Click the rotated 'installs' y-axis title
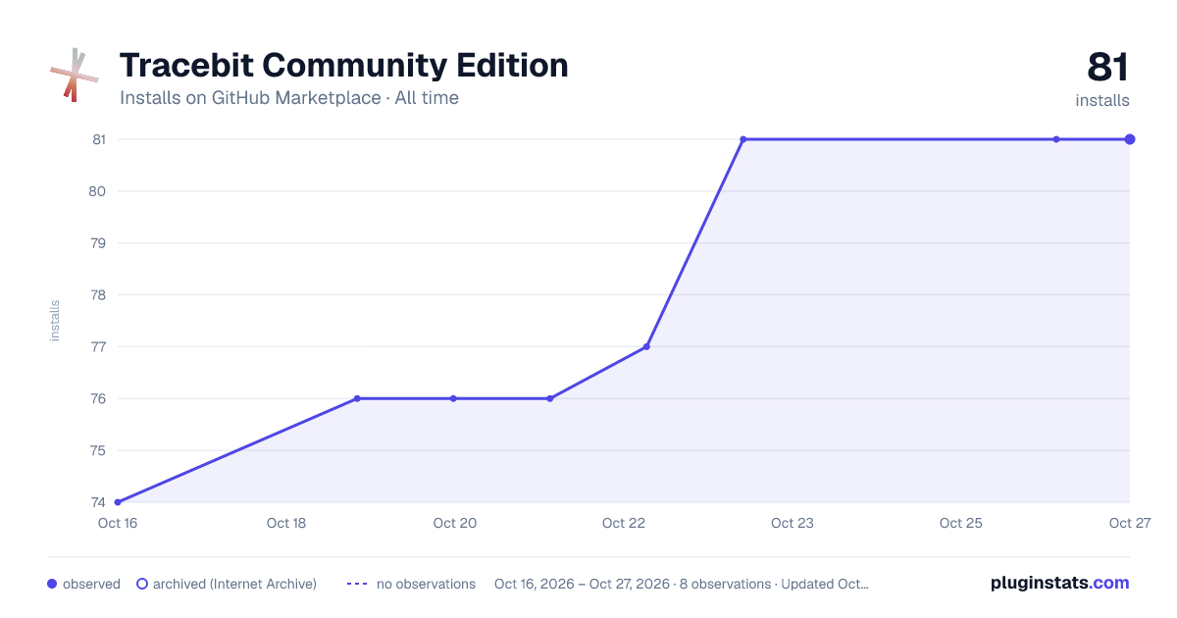 [55, 321]
